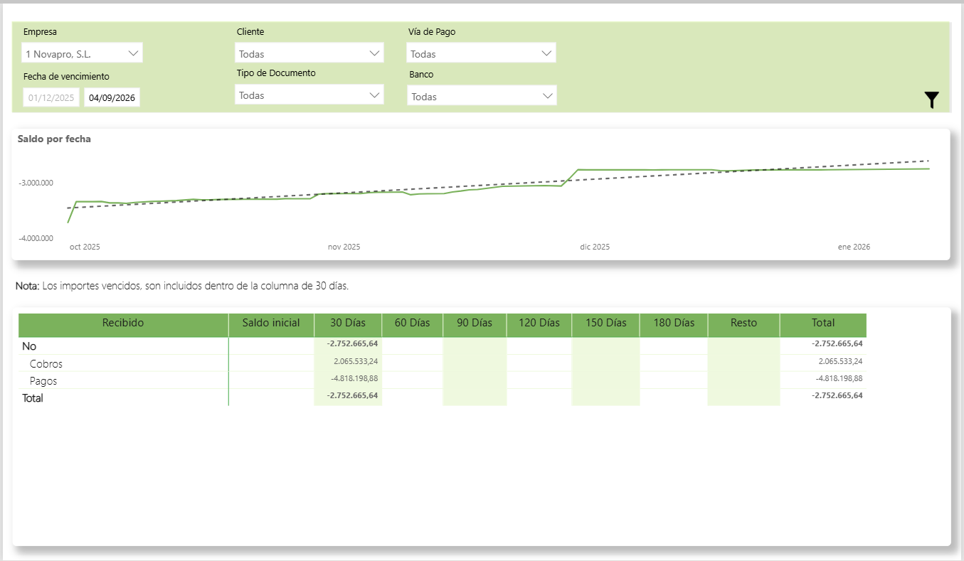Select the Resto column header

743,323
